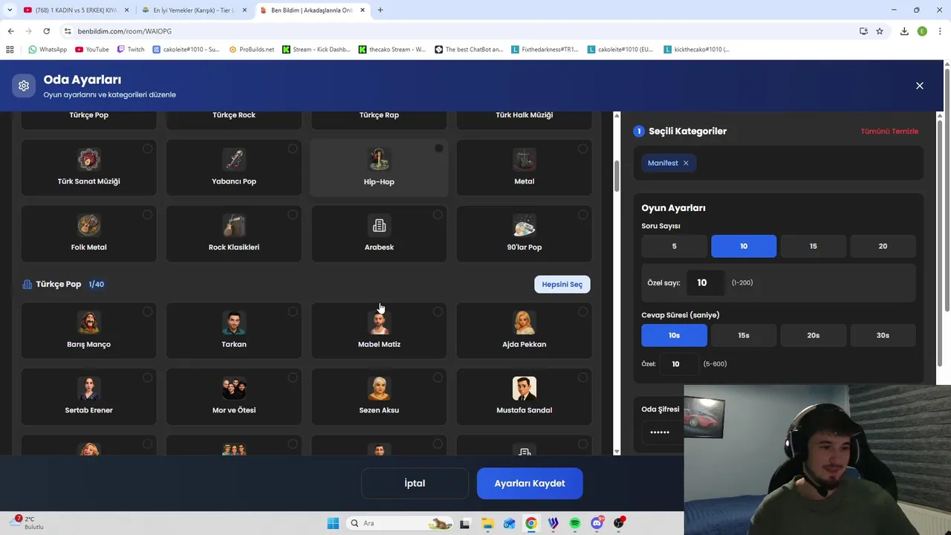Choose 15s answer time

click(744, 335)
